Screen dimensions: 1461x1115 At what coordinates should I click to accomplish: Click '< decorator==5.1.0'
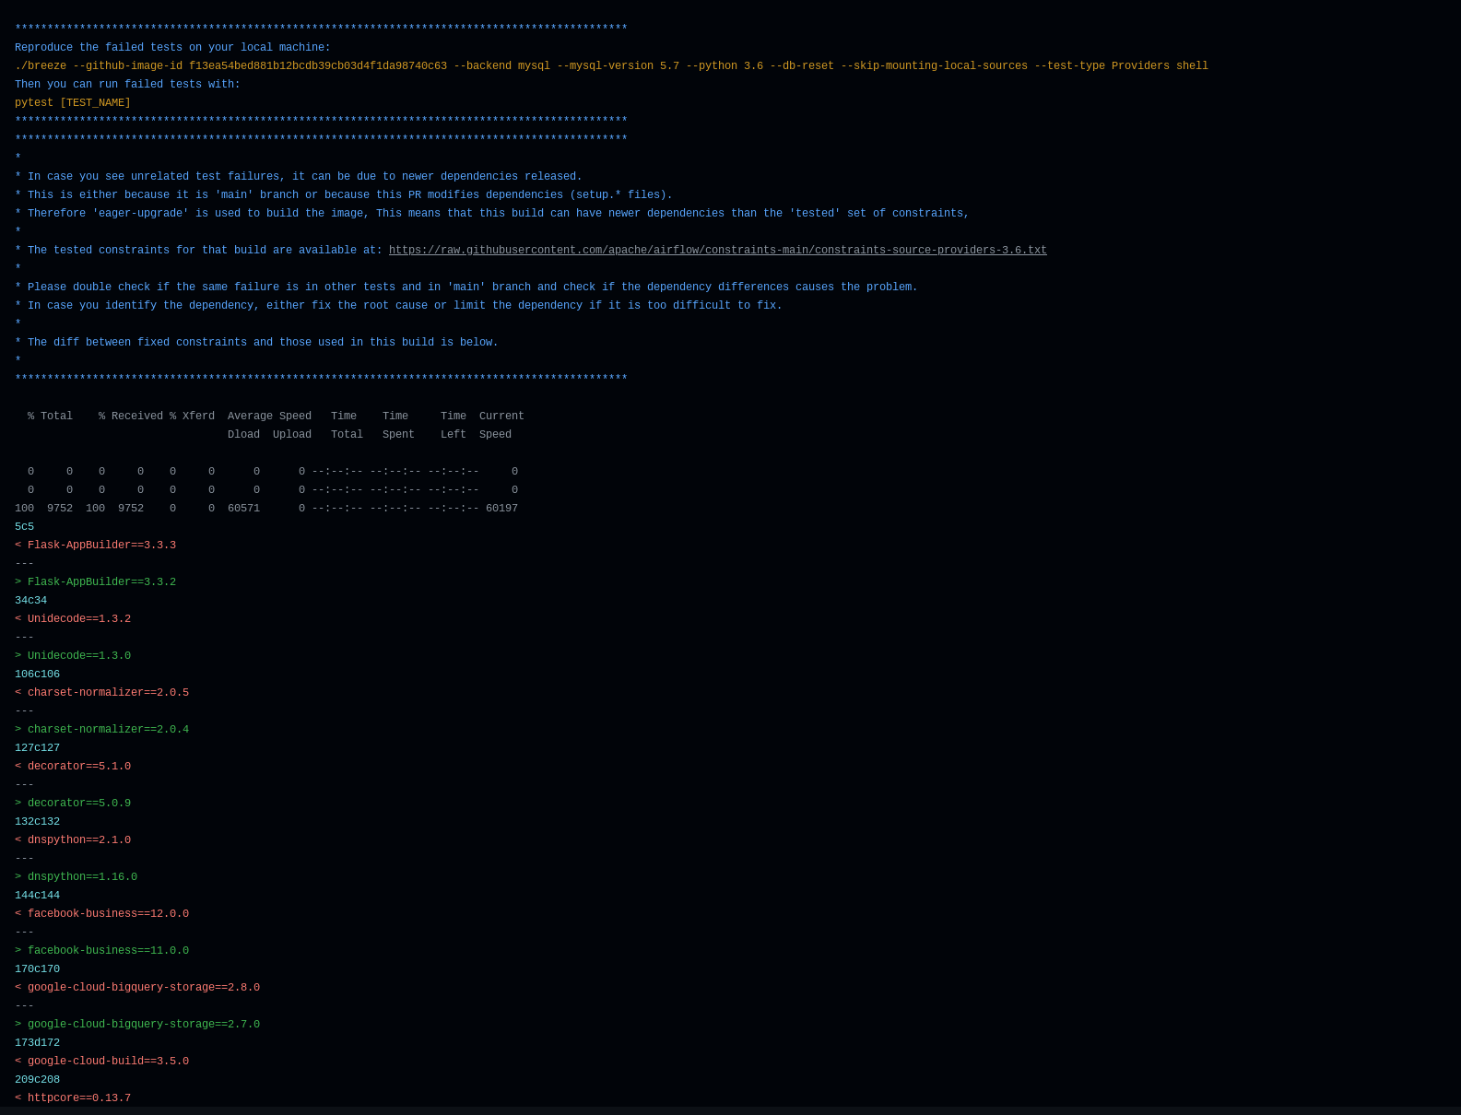[73, 767]
